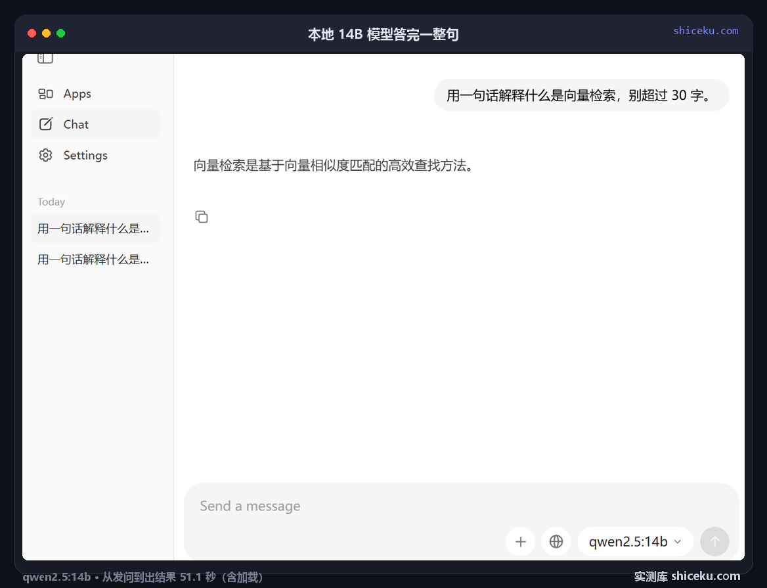
Task: Toggle the sidebar panel icon
Action: point(45,58)
